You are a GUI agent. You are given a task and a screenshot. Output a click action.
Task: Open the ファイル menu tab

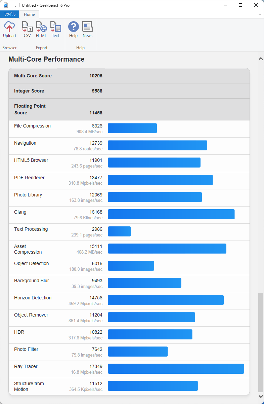pyautogui.click(x=9, y=14)
